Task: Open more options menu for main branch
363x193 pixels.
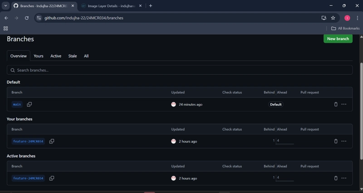Action: 344,104
